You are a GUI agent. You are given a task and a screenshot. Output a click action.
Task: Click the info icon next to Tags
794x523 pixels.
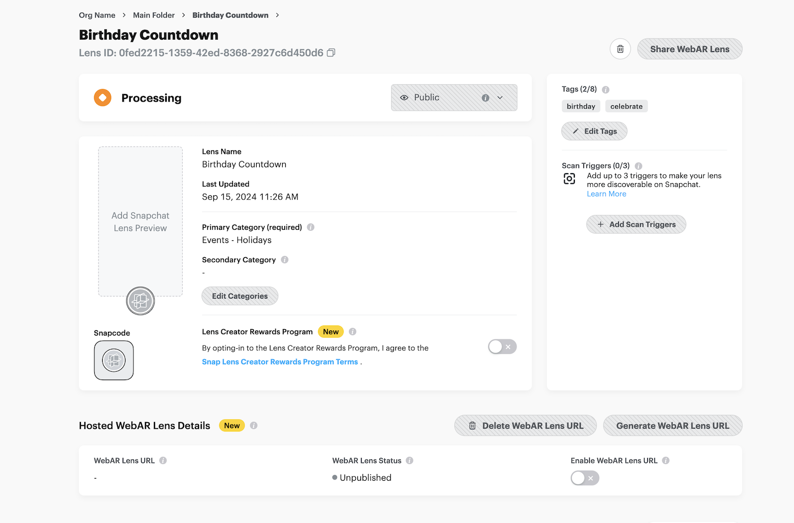coord(606,89)
